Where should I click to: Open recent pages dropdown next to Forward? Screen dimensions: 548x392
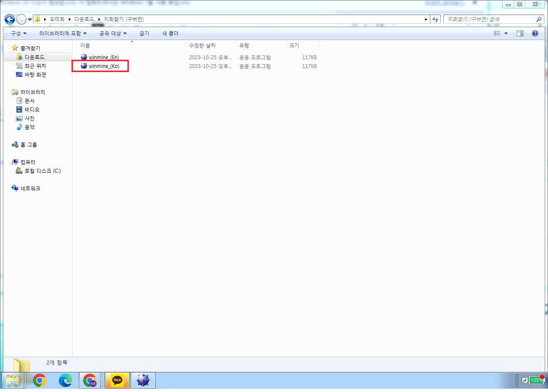point(30,20)
